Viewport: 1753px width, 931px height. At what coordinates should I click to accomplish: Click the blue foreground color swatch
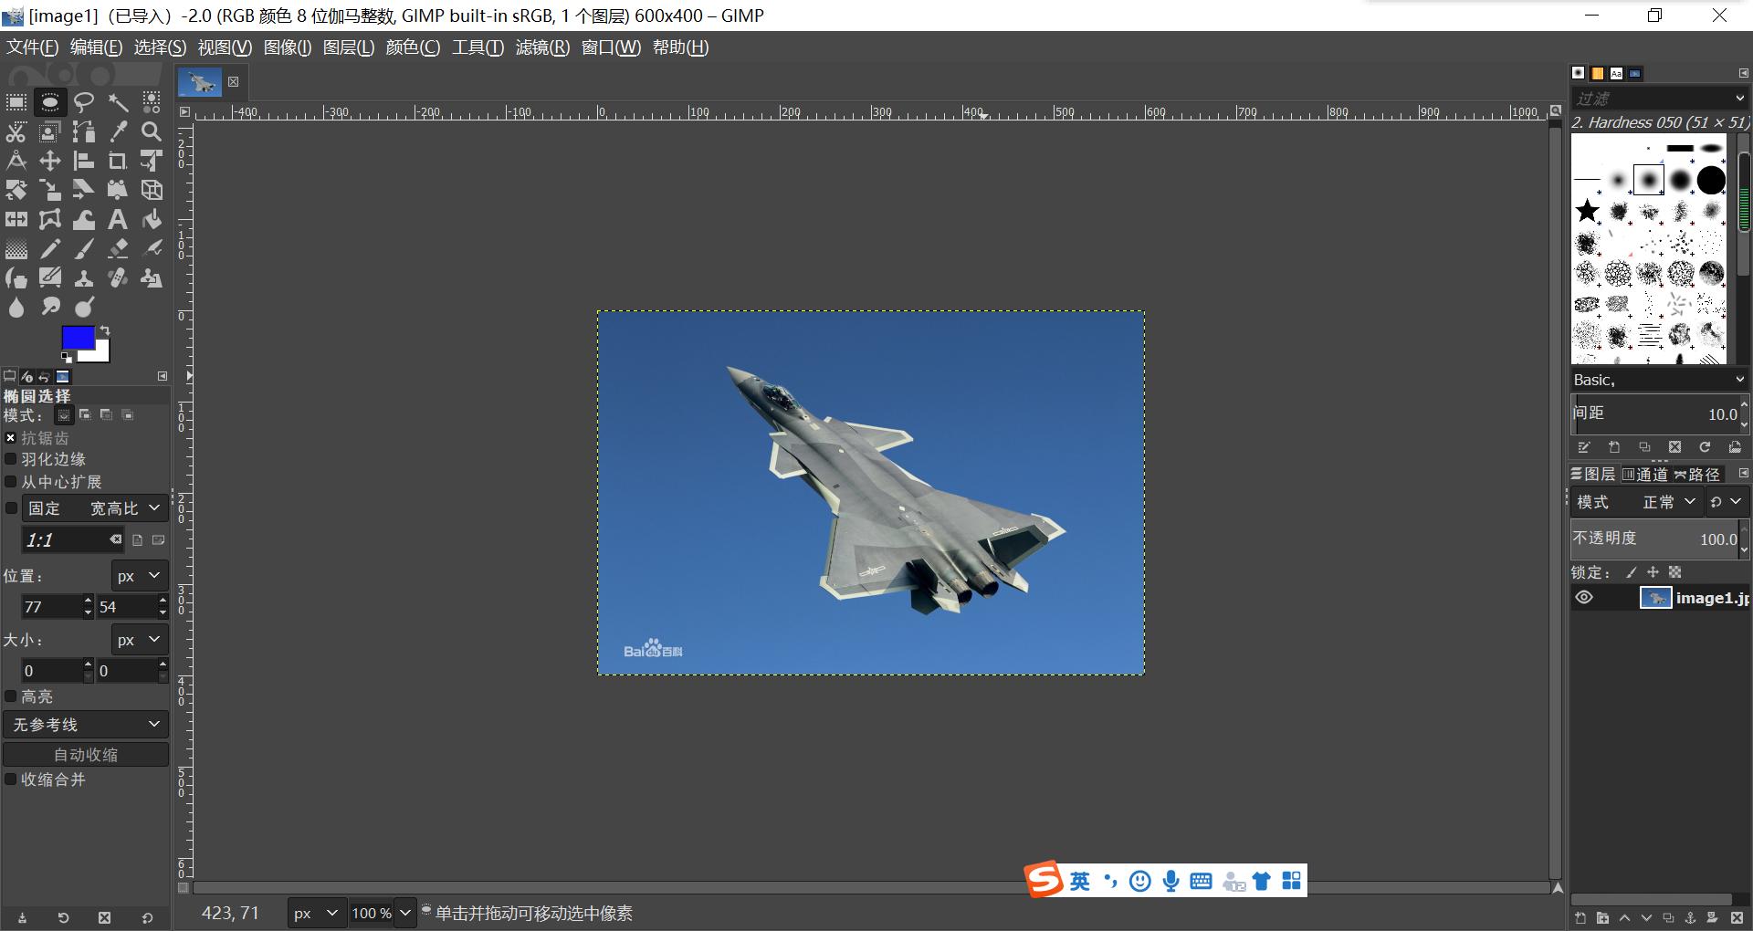77,338
